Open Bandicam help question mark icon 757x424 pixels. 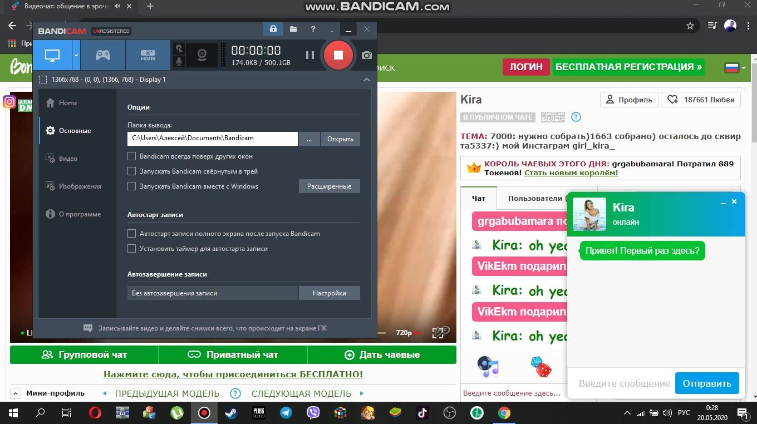(313, 29)
